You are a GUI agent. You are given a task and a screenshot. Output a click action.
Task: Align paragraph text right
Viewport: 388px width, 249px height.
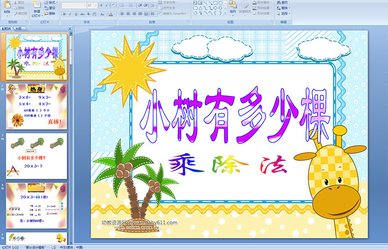[134, 14]
